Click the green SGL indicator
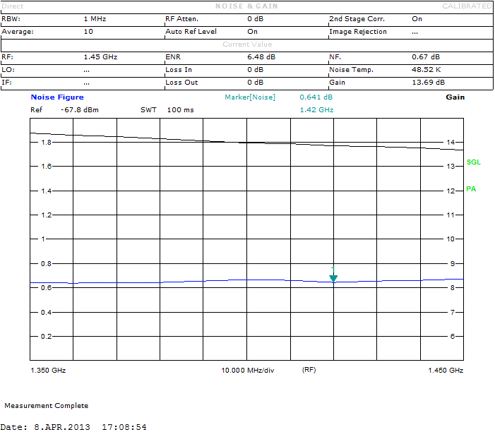This screenshot has width=495, height=444. click(x=473, y=162)
